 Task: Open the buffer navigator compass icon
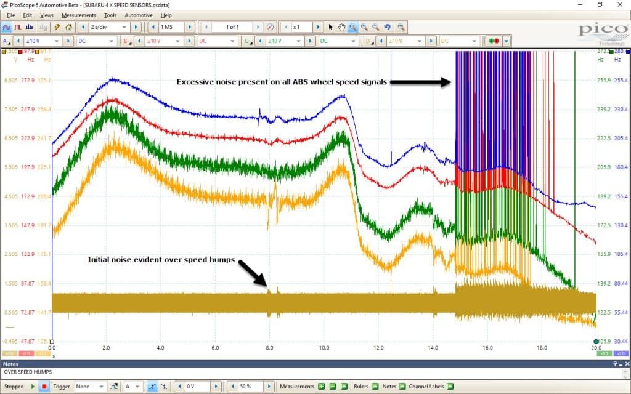point(271,27)
